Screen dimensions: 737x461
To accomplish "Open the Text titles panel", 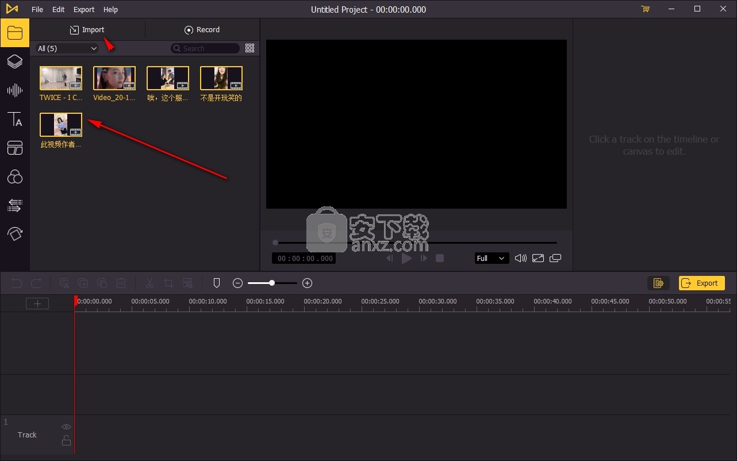I will [x=14, y=119].
